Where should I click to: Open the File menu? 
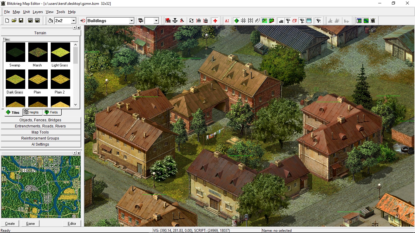pos(7,12)
